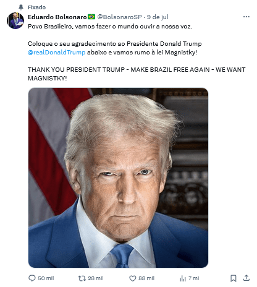The height and width of the screenshot is (287, 257).
Task: Open the Eduardo Bolsonaro display name link
Action: 57,17
